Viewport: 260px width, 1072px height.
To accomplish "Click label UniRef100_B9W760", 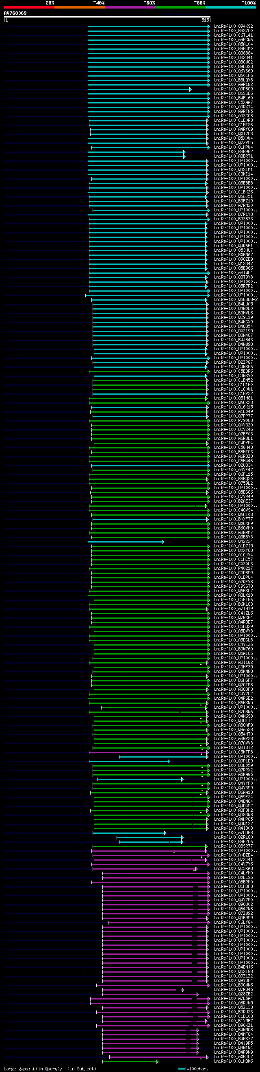I will pos(233,649).
